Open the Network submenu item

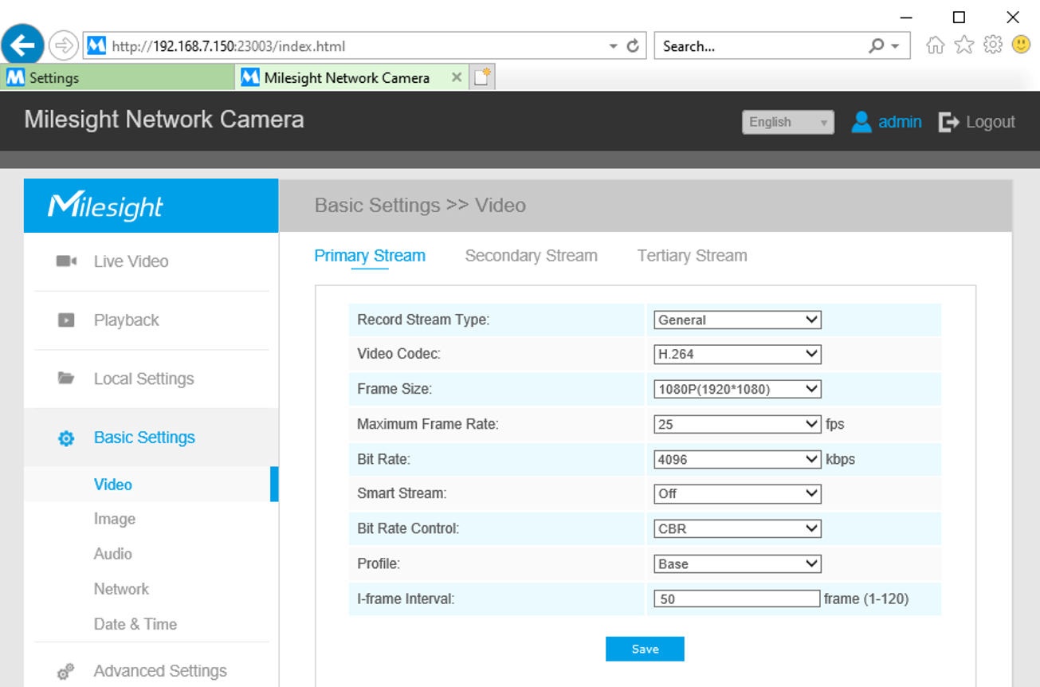coord(121,589)
